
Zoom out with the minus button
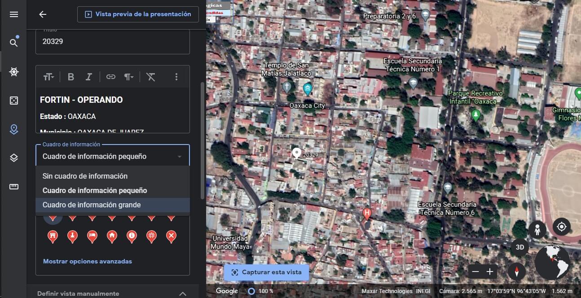[475, 272]
